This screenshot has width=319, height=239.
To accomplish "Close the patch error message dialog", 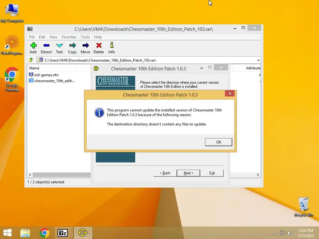I will point(230,93).
